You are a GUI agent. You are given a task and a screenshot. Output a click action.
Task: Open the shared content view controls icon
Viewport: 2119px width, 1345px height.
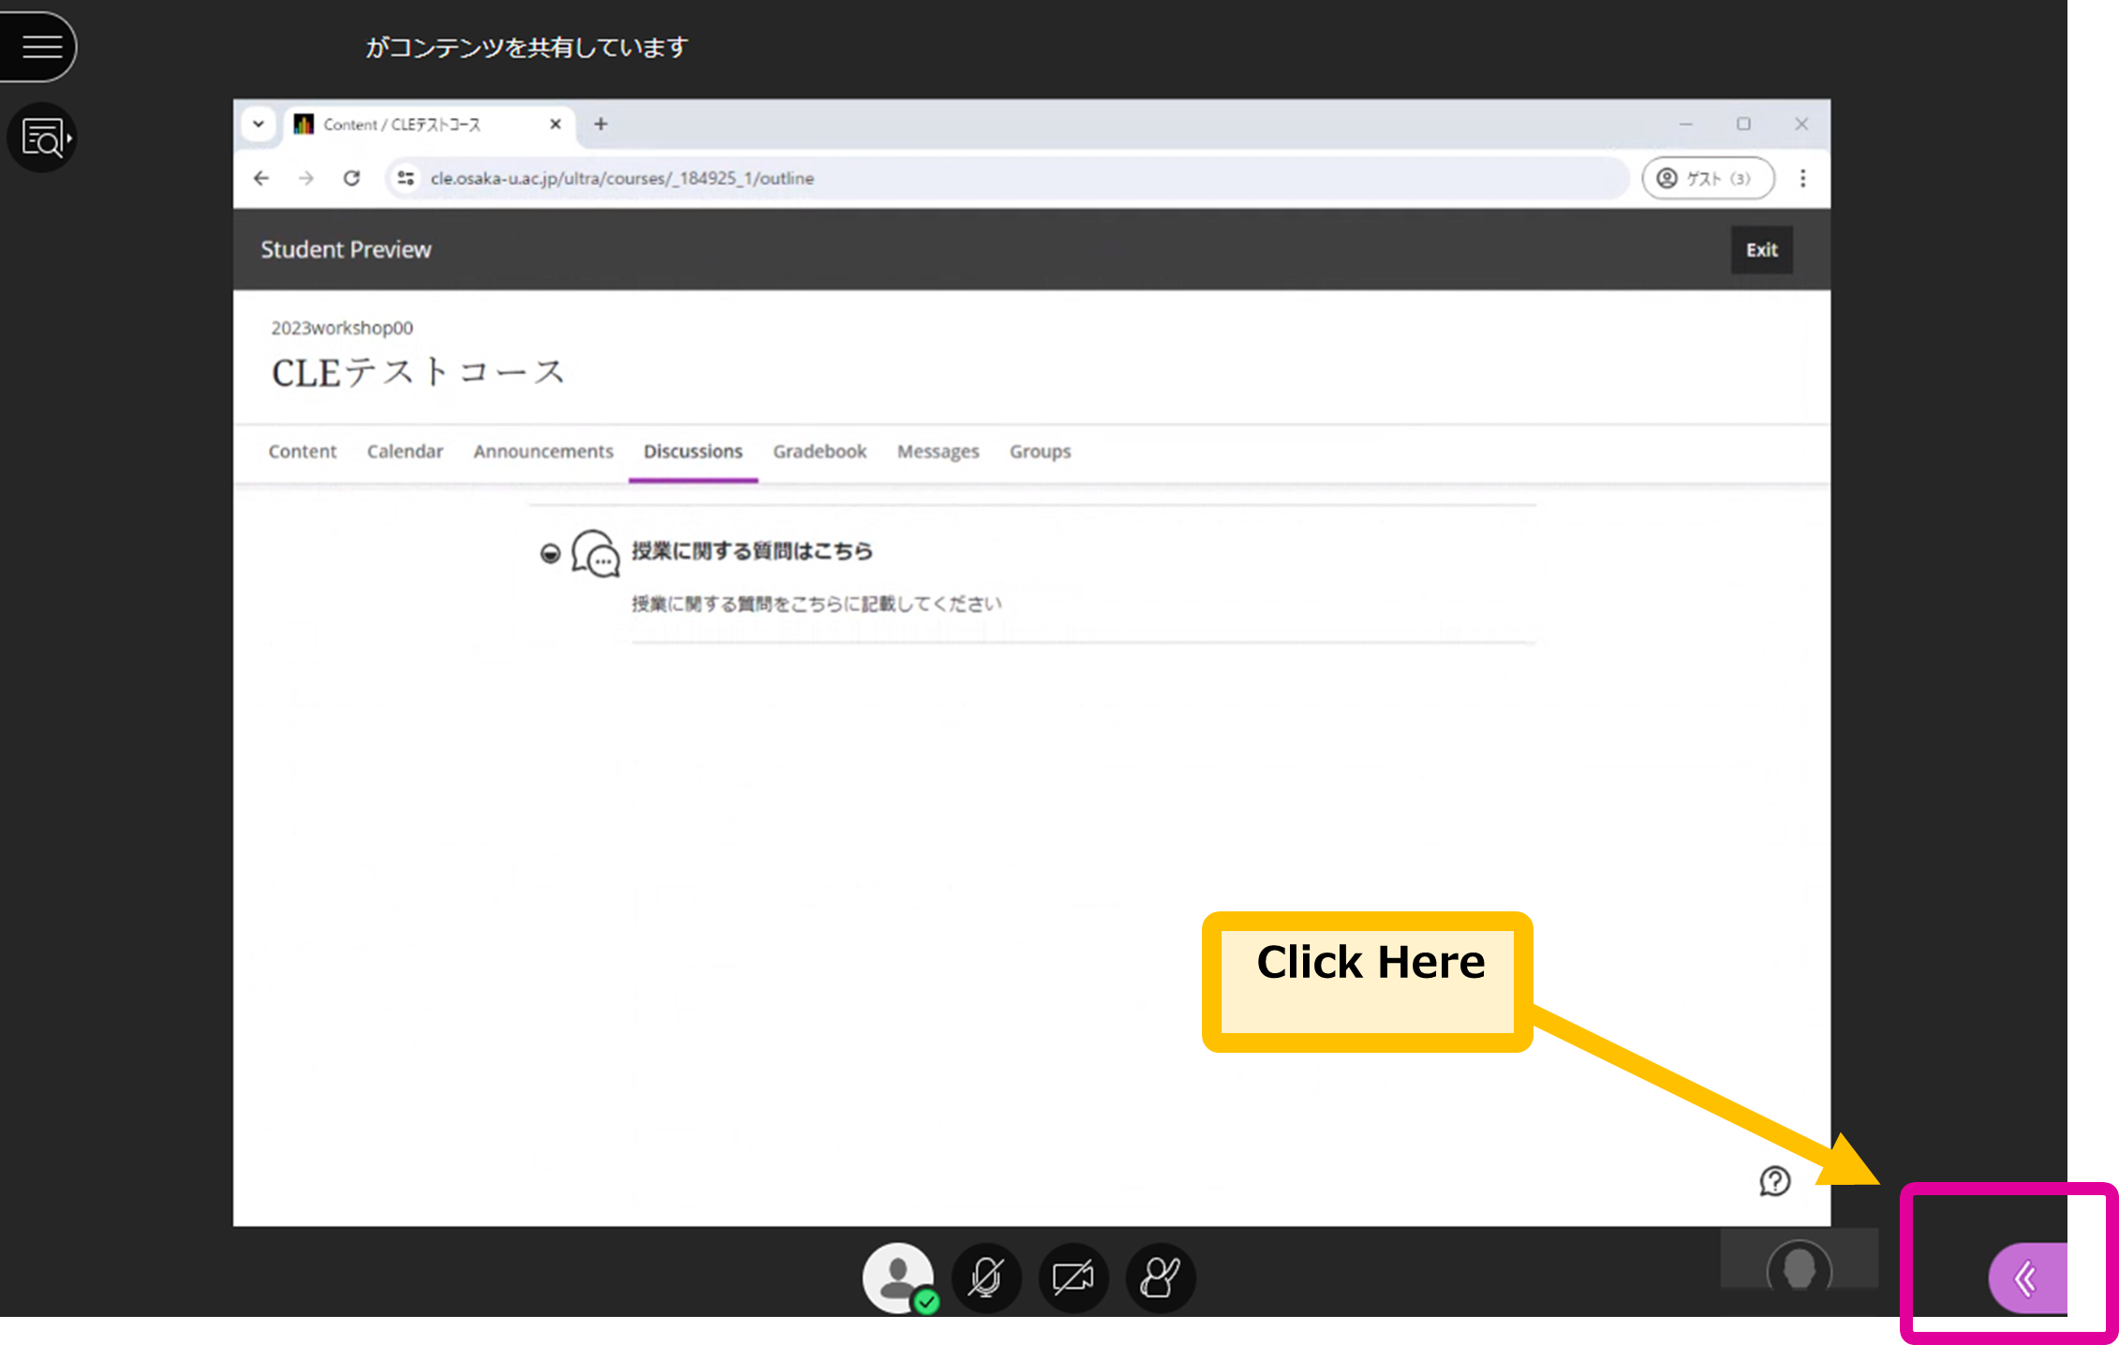[43, 138]
